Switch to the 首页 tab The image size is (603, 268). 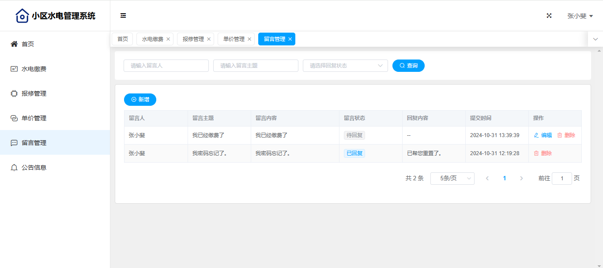point(122,39)
